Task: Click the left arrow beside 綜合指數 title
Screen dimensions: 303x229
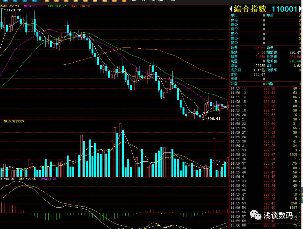Action: click(x=231, y=9)
